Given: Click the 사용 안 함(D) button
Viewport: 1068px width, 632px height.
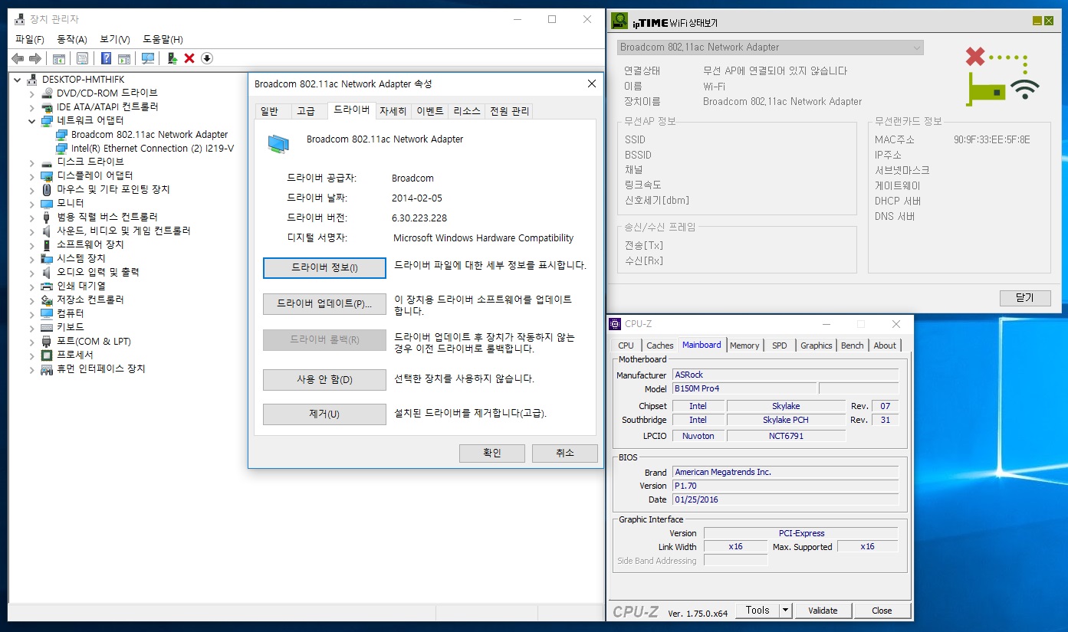Looking at the screenshot, I should 324,380.
